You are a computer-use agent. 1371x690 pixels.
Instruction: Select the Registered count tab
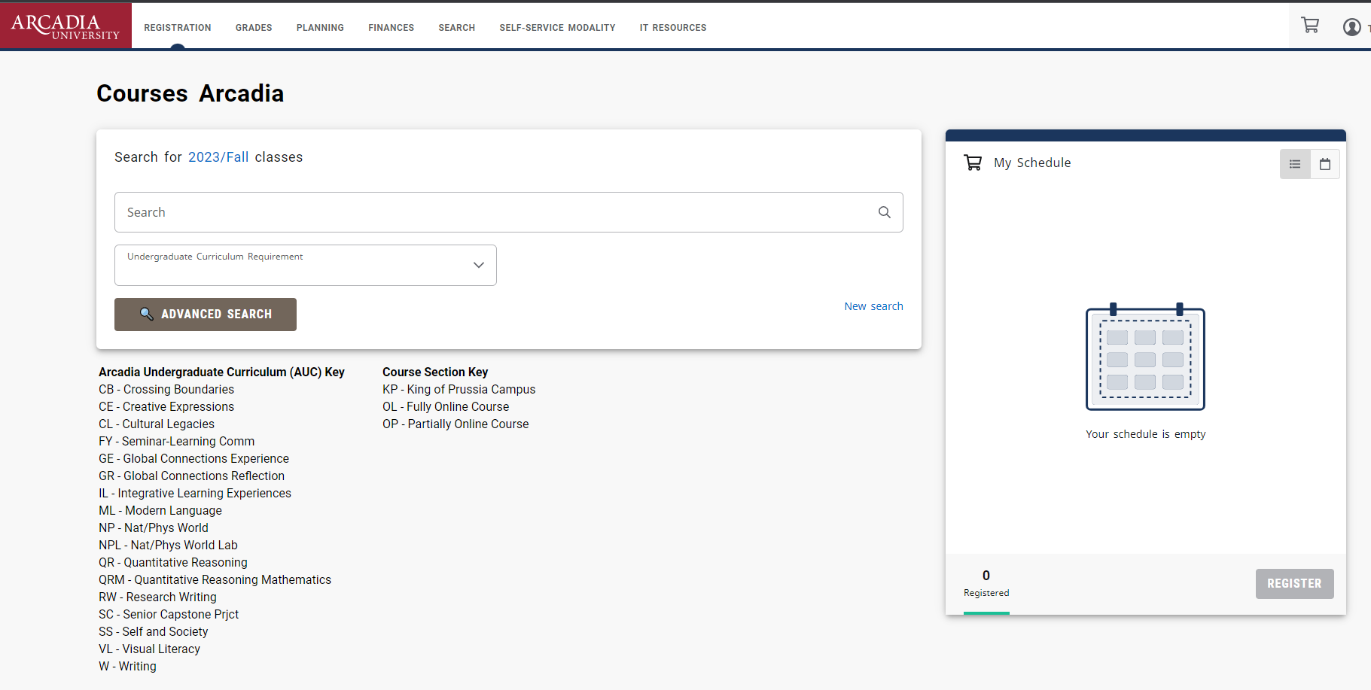(x=986, y=584)
